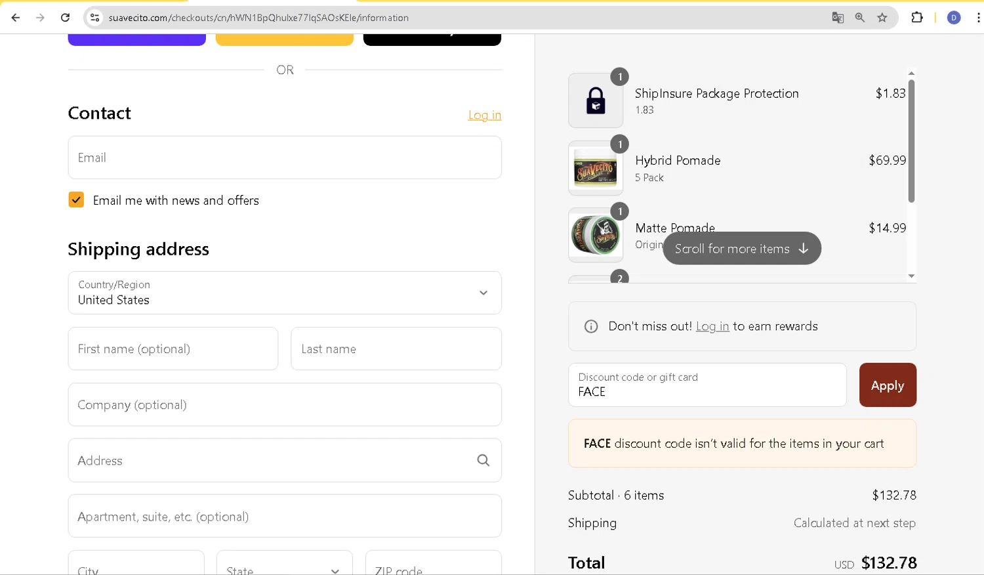Click Calculated at next step text
Screen dimensions: 984x575
point(855,523)
